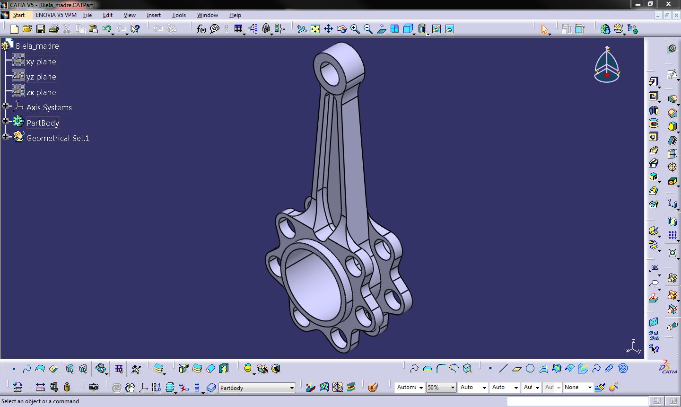Open the Formula f(x) tool

pos(201,29)
